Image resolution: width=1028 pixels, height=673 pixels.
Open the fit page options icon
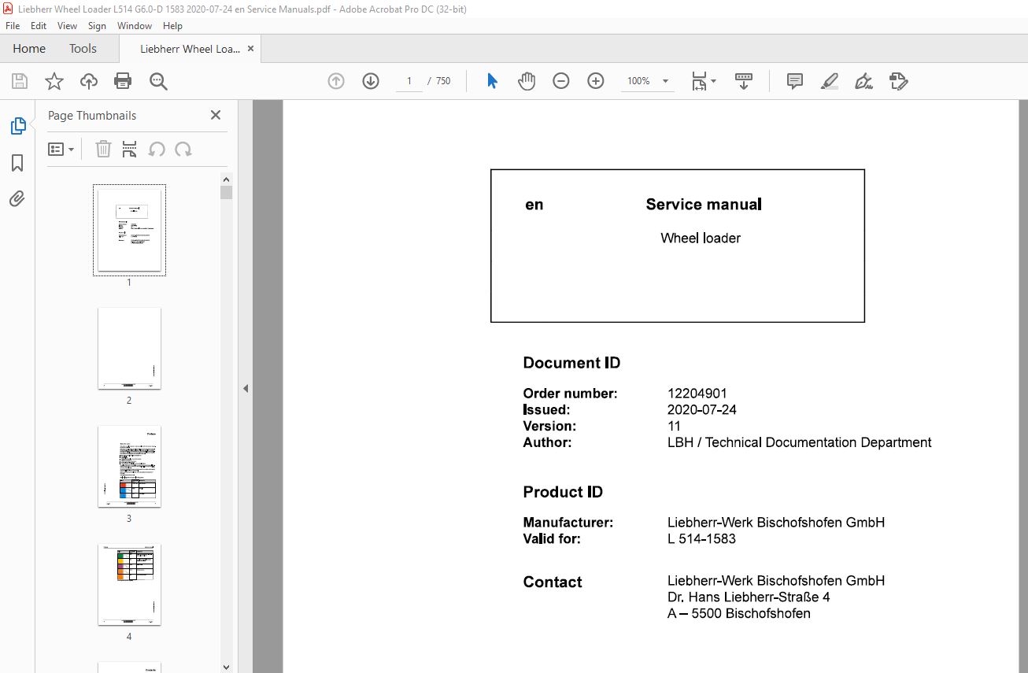click(x=703, y=81)
